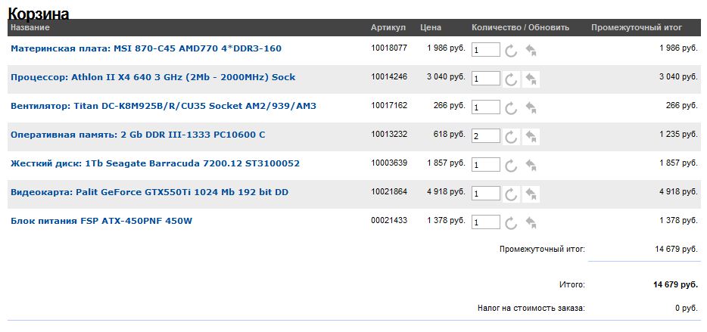This screenshot has width=707, height=332.
Task: Click the Название column header
Action: [30, 28]
